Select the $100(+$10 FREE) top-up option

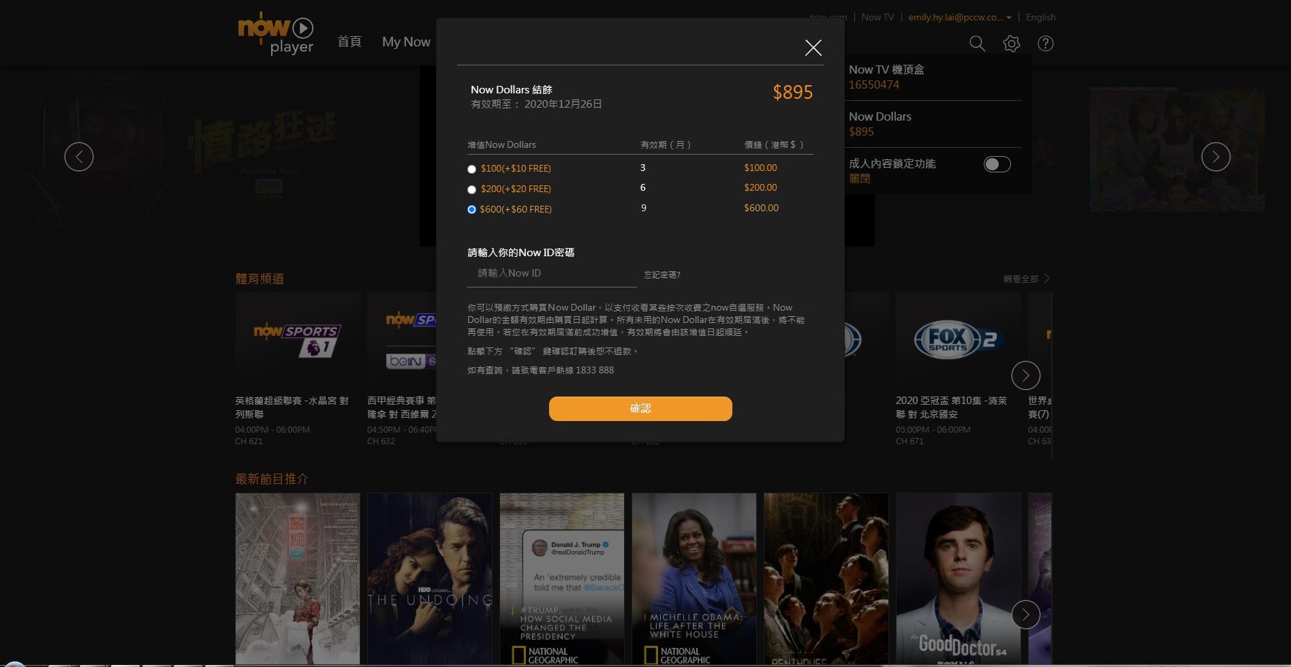pyautogui.click(x=471, y=169)
